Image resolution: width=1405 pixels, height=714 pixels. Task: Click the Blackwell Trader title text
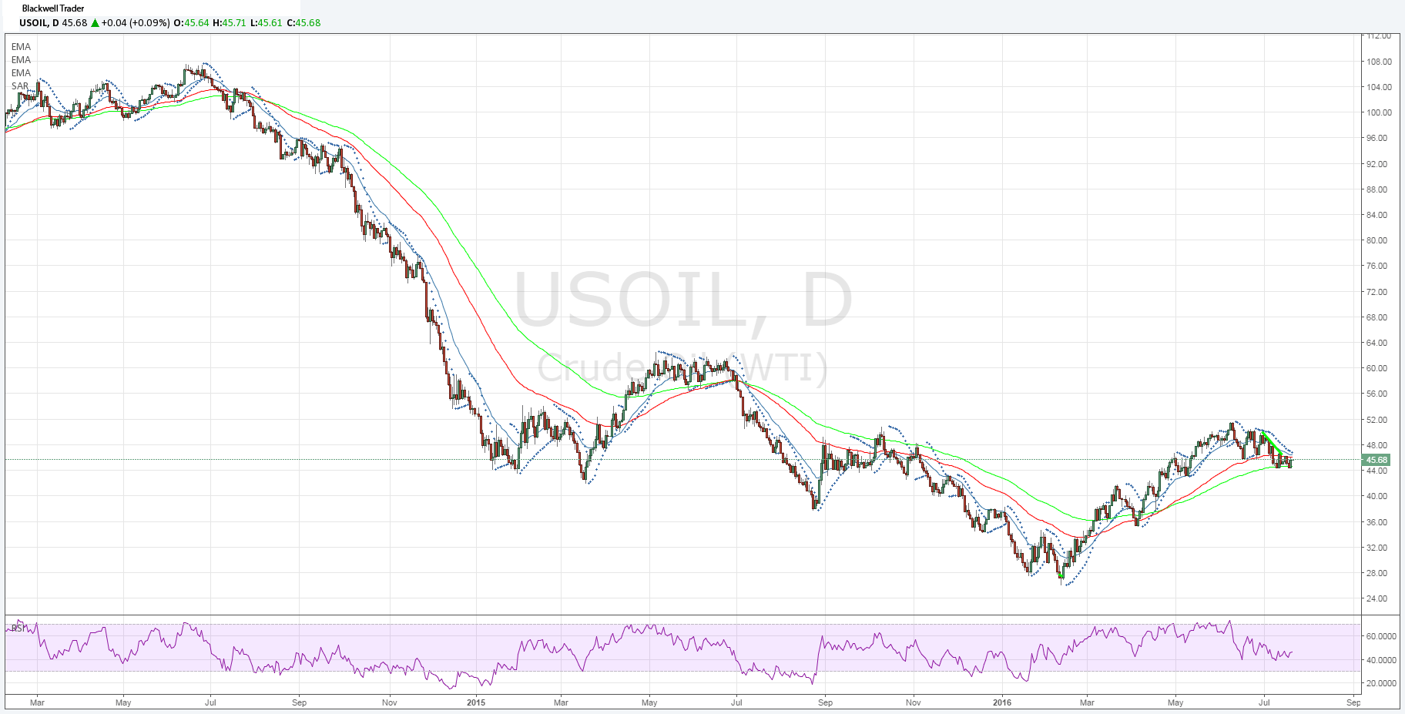53,8
